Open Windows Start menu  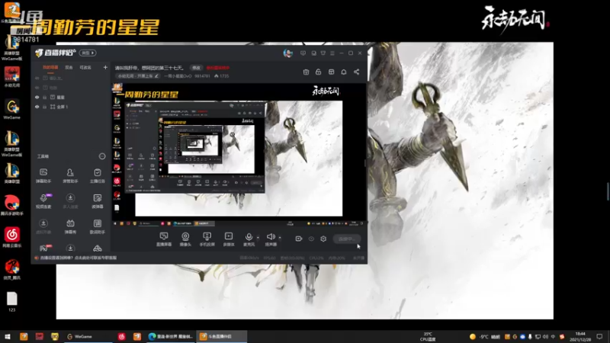[8, 337]
